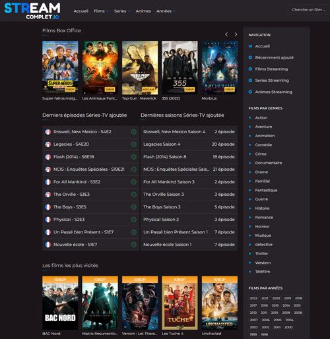
Task: Open Roswell, New Mexico Saison 4 row
Action: tap(189, 132)
